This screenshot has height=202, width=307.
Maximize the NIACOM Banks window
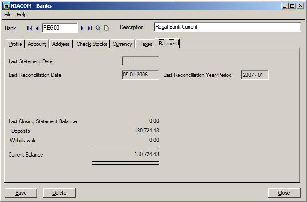tap(292, 5)
